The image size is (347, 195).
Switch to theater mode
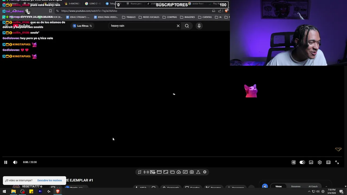328,162
